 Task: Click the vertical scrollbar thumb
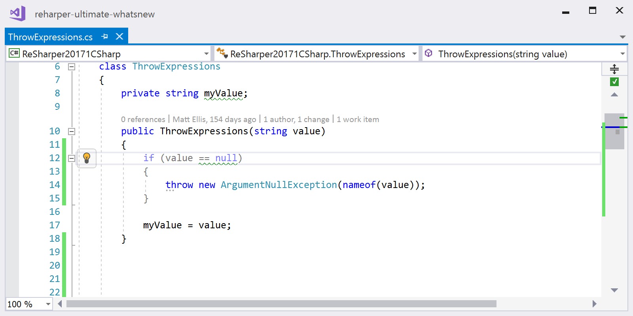click(x=614, y=131)
